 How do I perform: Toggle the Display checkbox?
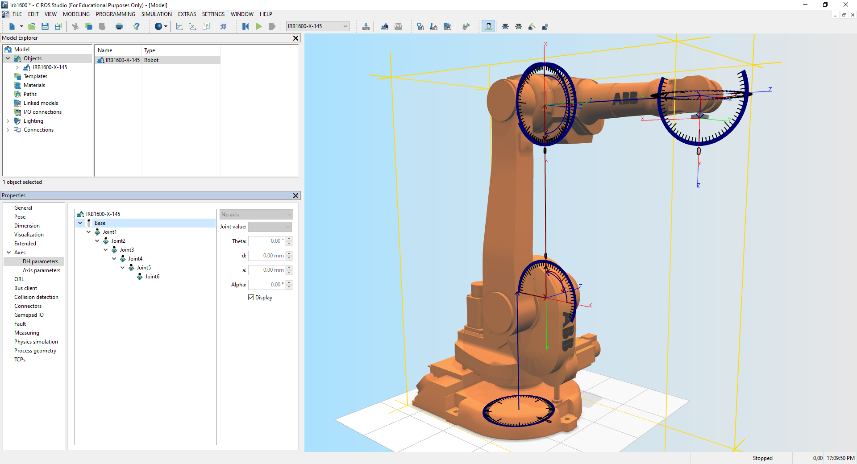point(251,298)
